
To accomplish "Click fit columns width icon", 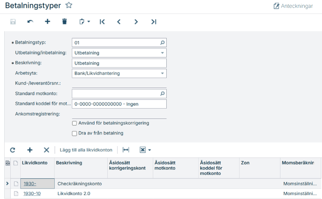I will tap(126, 150).
